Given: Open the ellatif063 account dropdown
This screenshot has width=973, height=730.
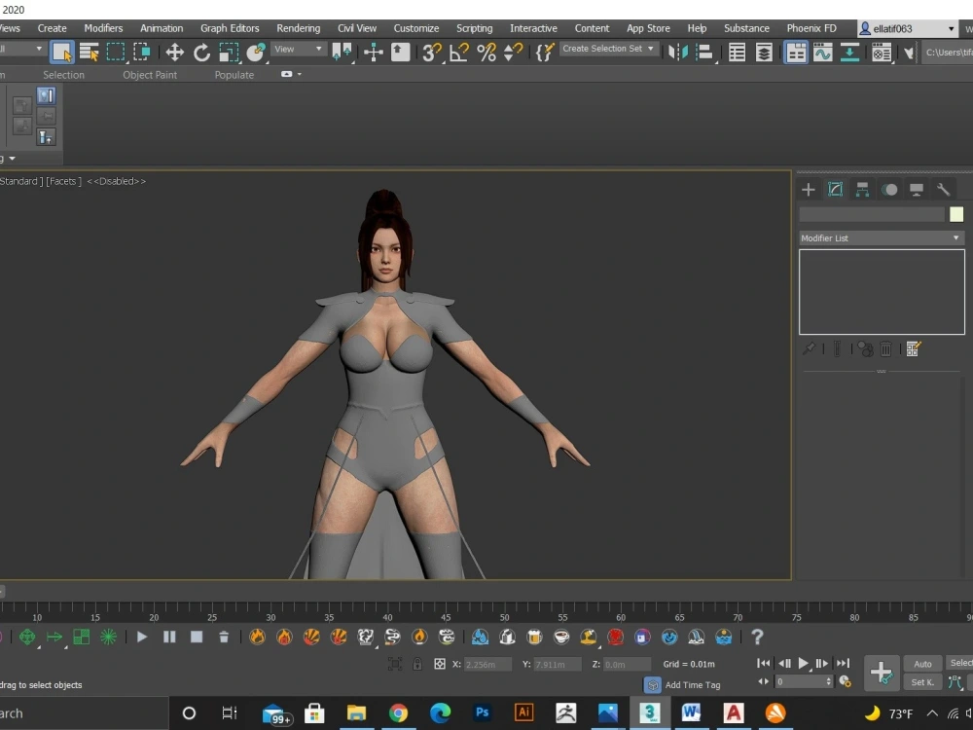Looking at the screenshot, I should tap(907, 28).
